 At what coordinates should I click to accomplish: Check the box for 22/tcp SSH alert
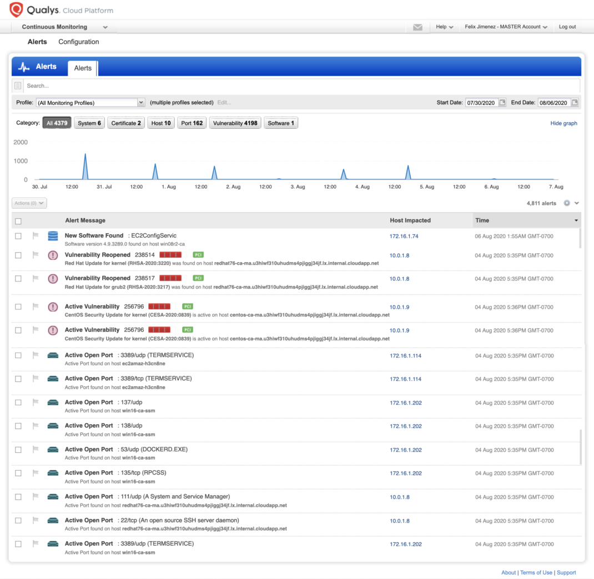pos(18,521)
